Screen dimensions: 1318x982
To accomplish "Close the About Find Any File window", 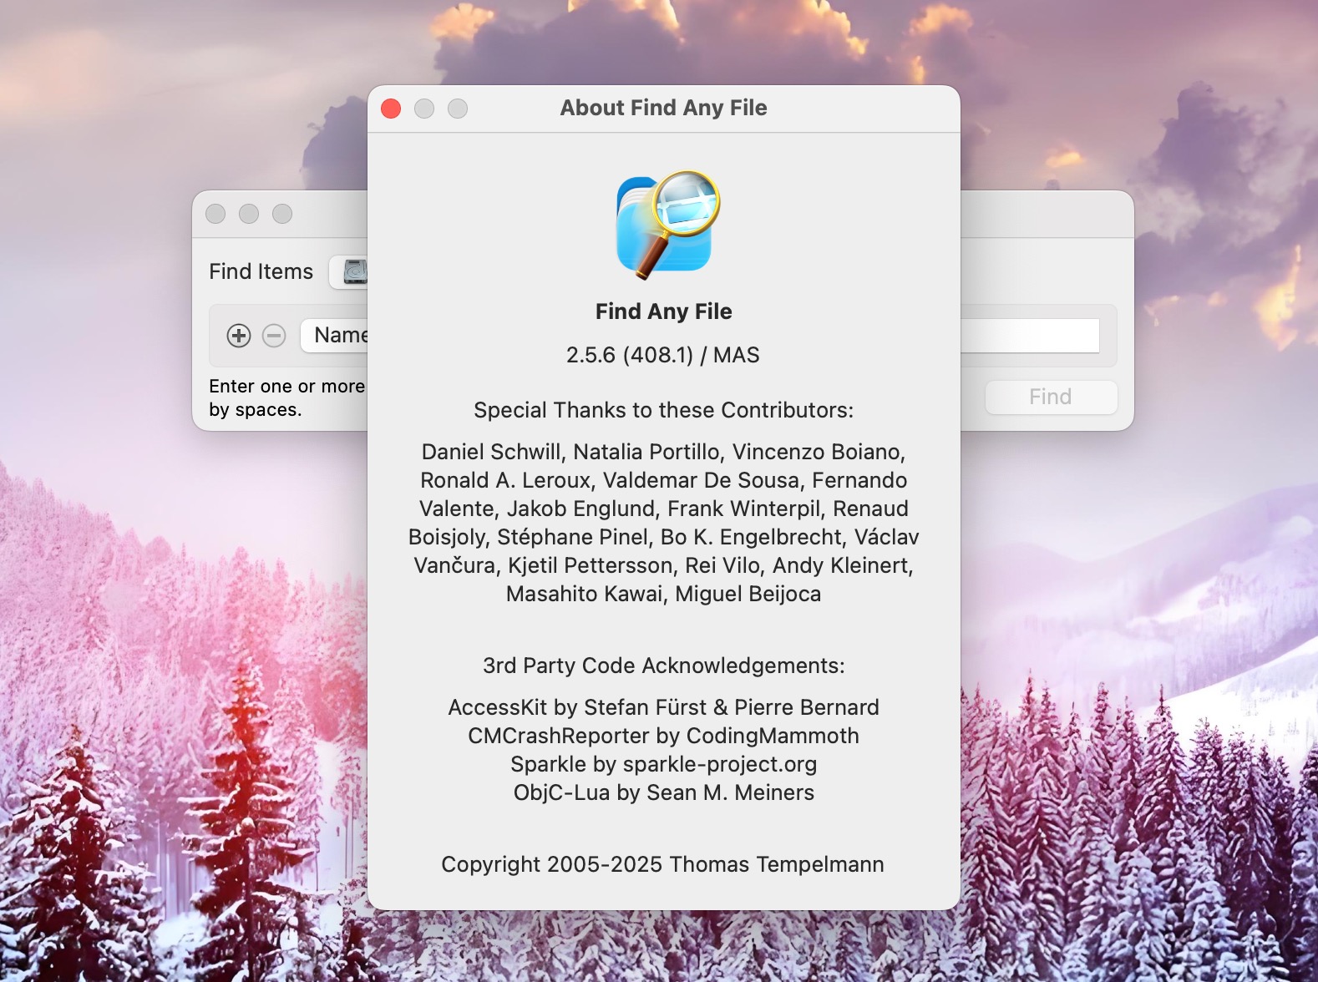I will pos(391,109).
